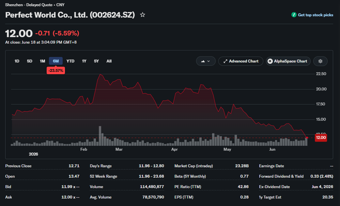This screenshot has height=206, width=340.
Task: Click the 22.50 price axis label
Action: pyautogui.click(x=321, y=74)
